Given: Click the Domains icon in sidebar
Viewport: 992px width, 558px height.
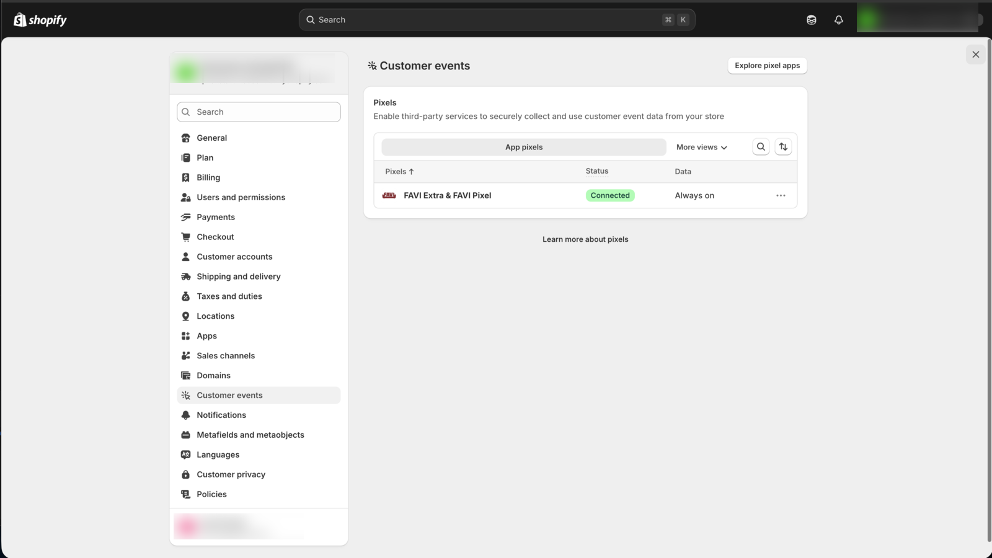Looking at the screenshot, I should point(185,376).
